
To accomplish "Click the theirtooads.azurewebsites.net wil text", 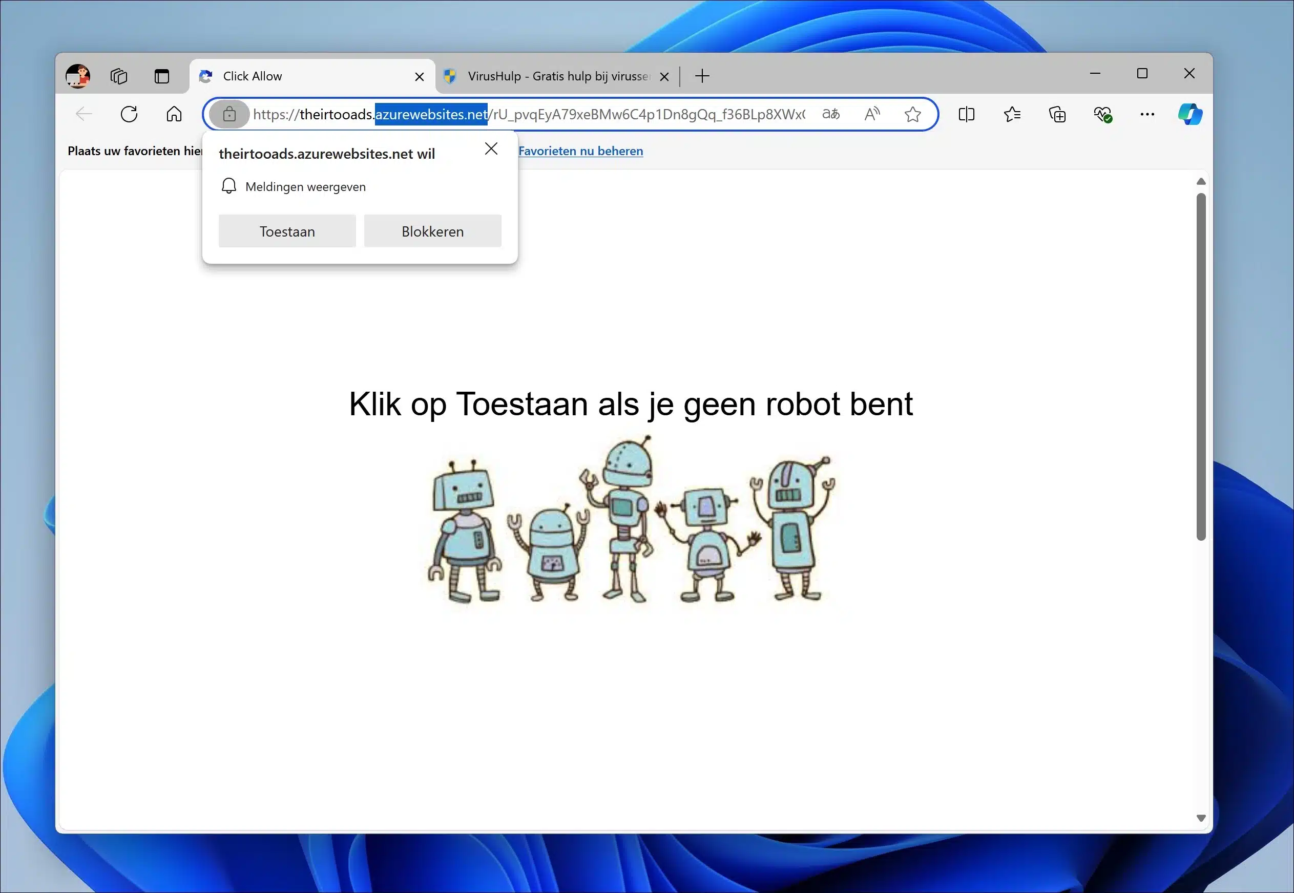I will [x=327, y=154].
